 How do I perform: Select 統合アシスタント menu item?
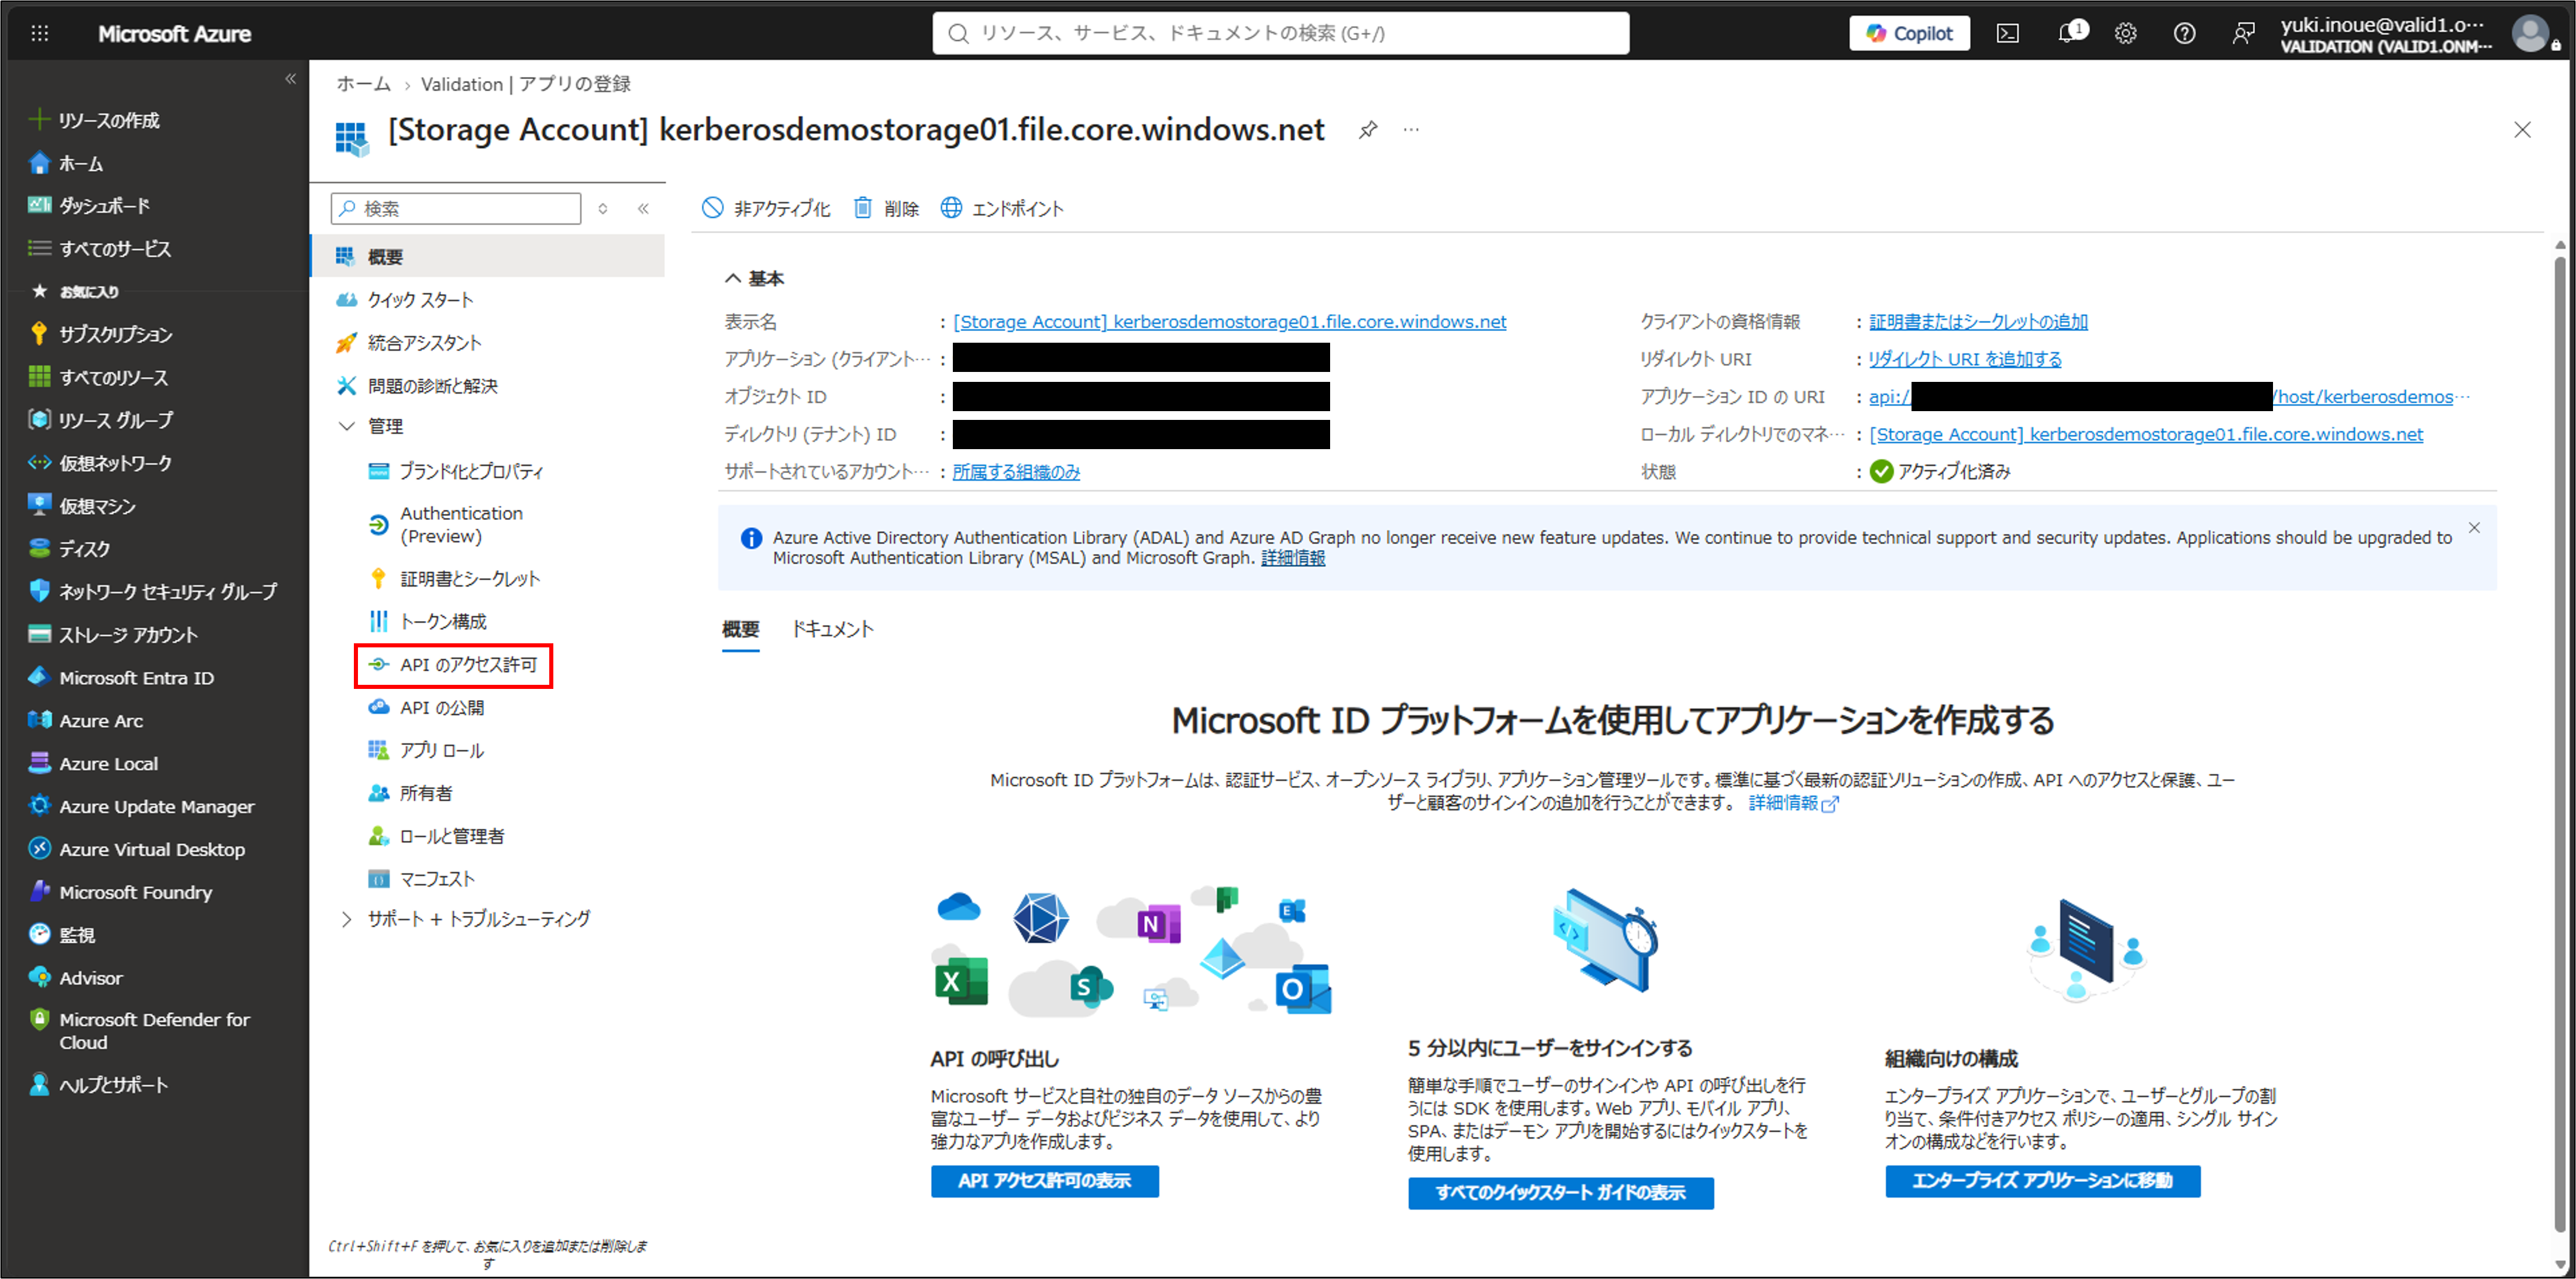[x=409, y=342]
